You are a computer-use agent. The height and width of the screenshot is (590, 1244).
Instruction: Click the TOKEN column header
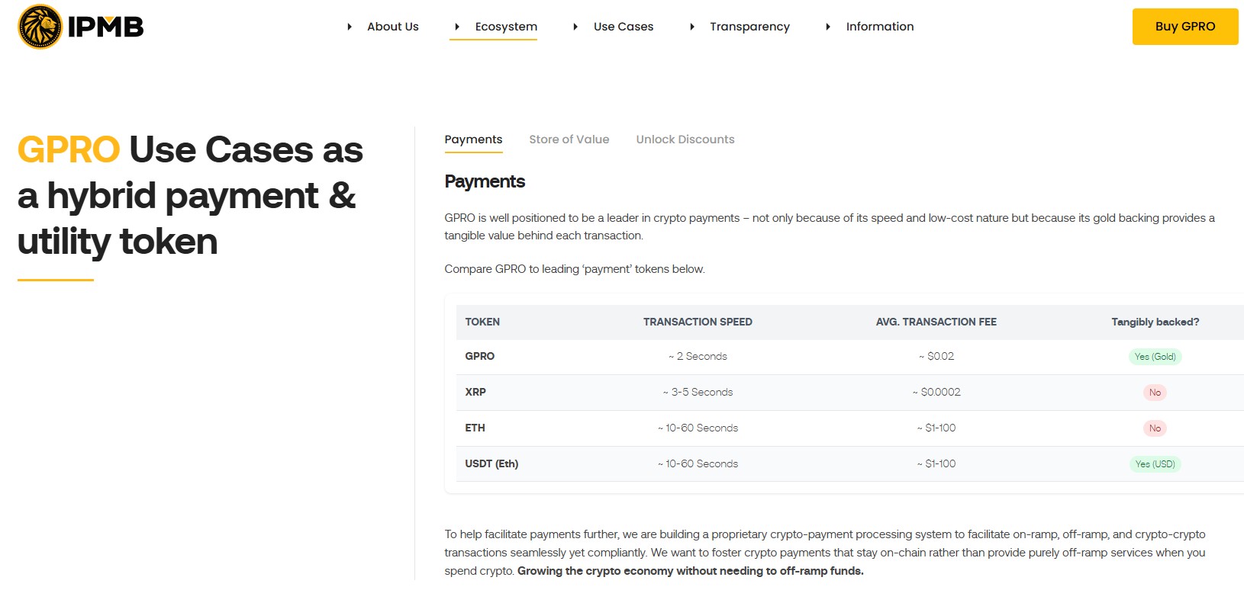(482, 322)
